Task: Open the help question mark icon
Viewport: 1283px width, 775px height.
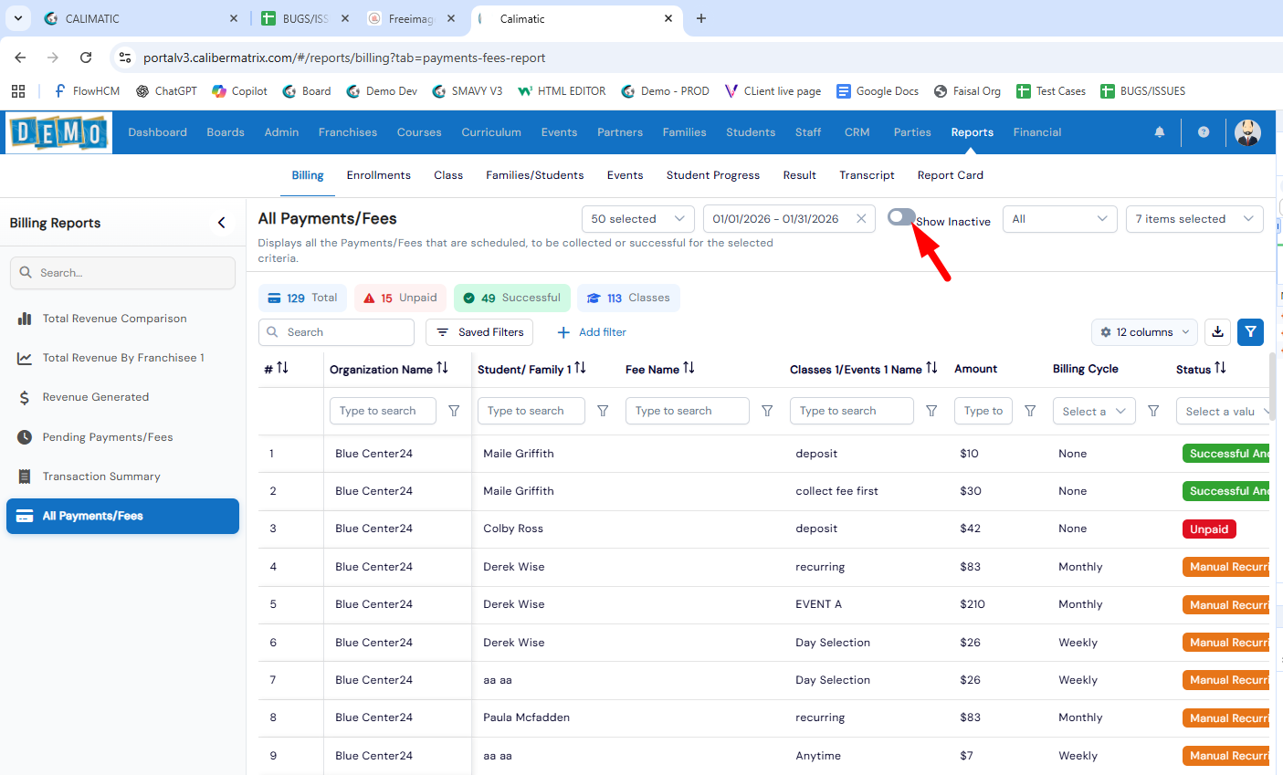Action: pyautogui.click(x=1204, y=132)
